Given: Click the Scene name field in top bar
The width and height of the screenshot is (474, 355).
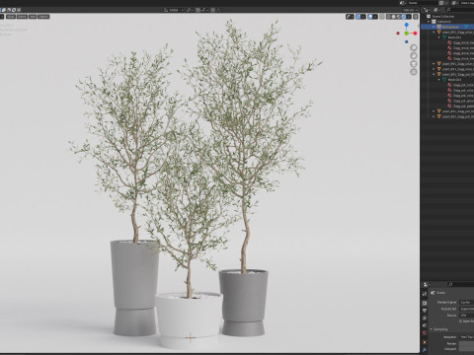Looking at the screenshot, I should click(423, 3).
